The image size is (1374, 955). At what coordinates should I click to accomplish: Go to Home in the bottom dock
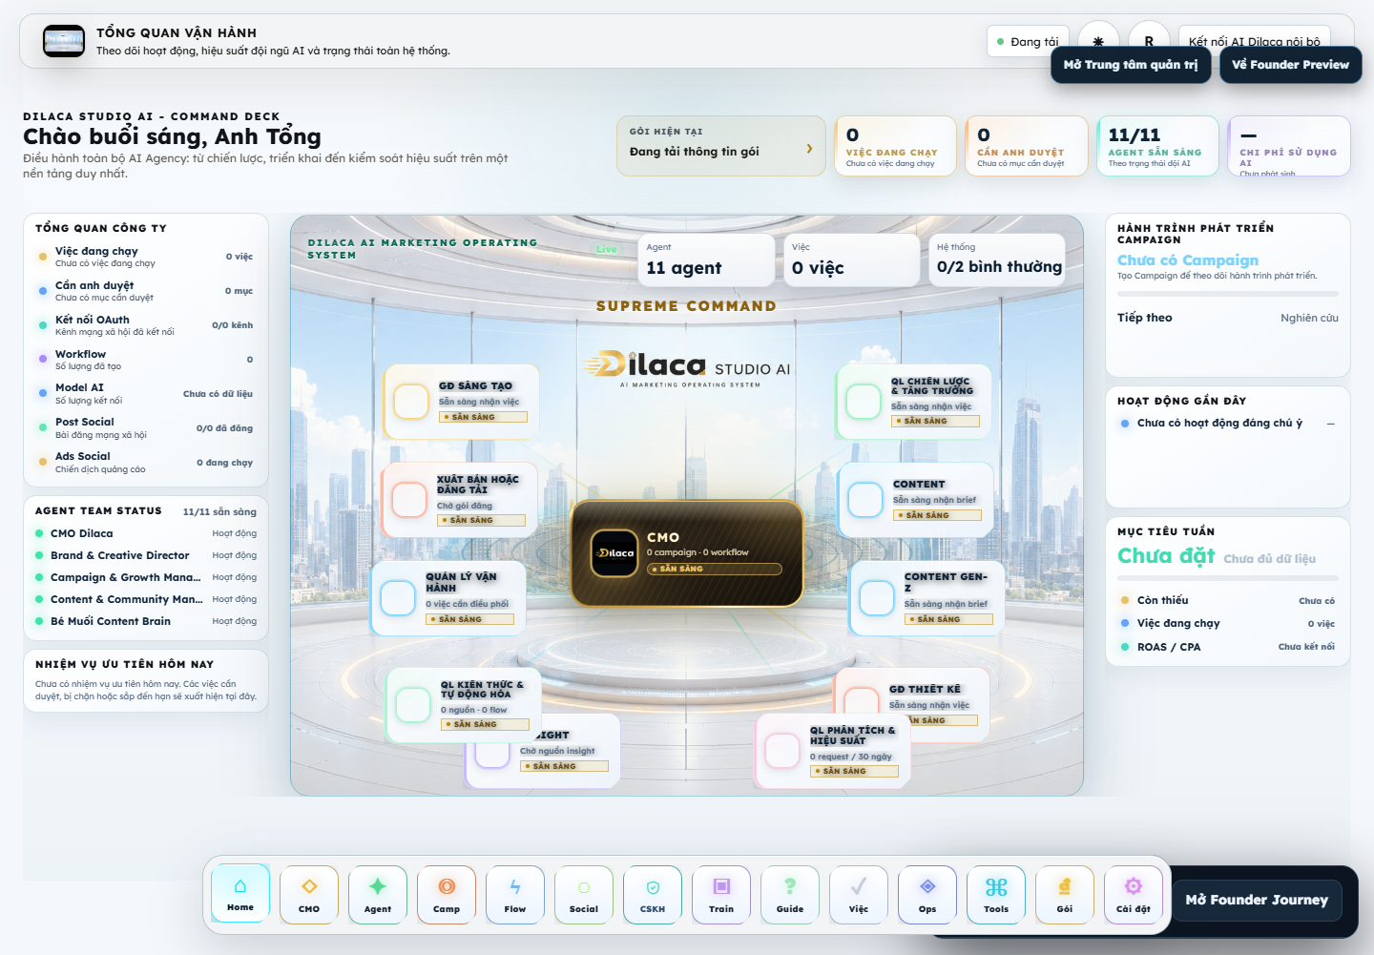[240, 894]
